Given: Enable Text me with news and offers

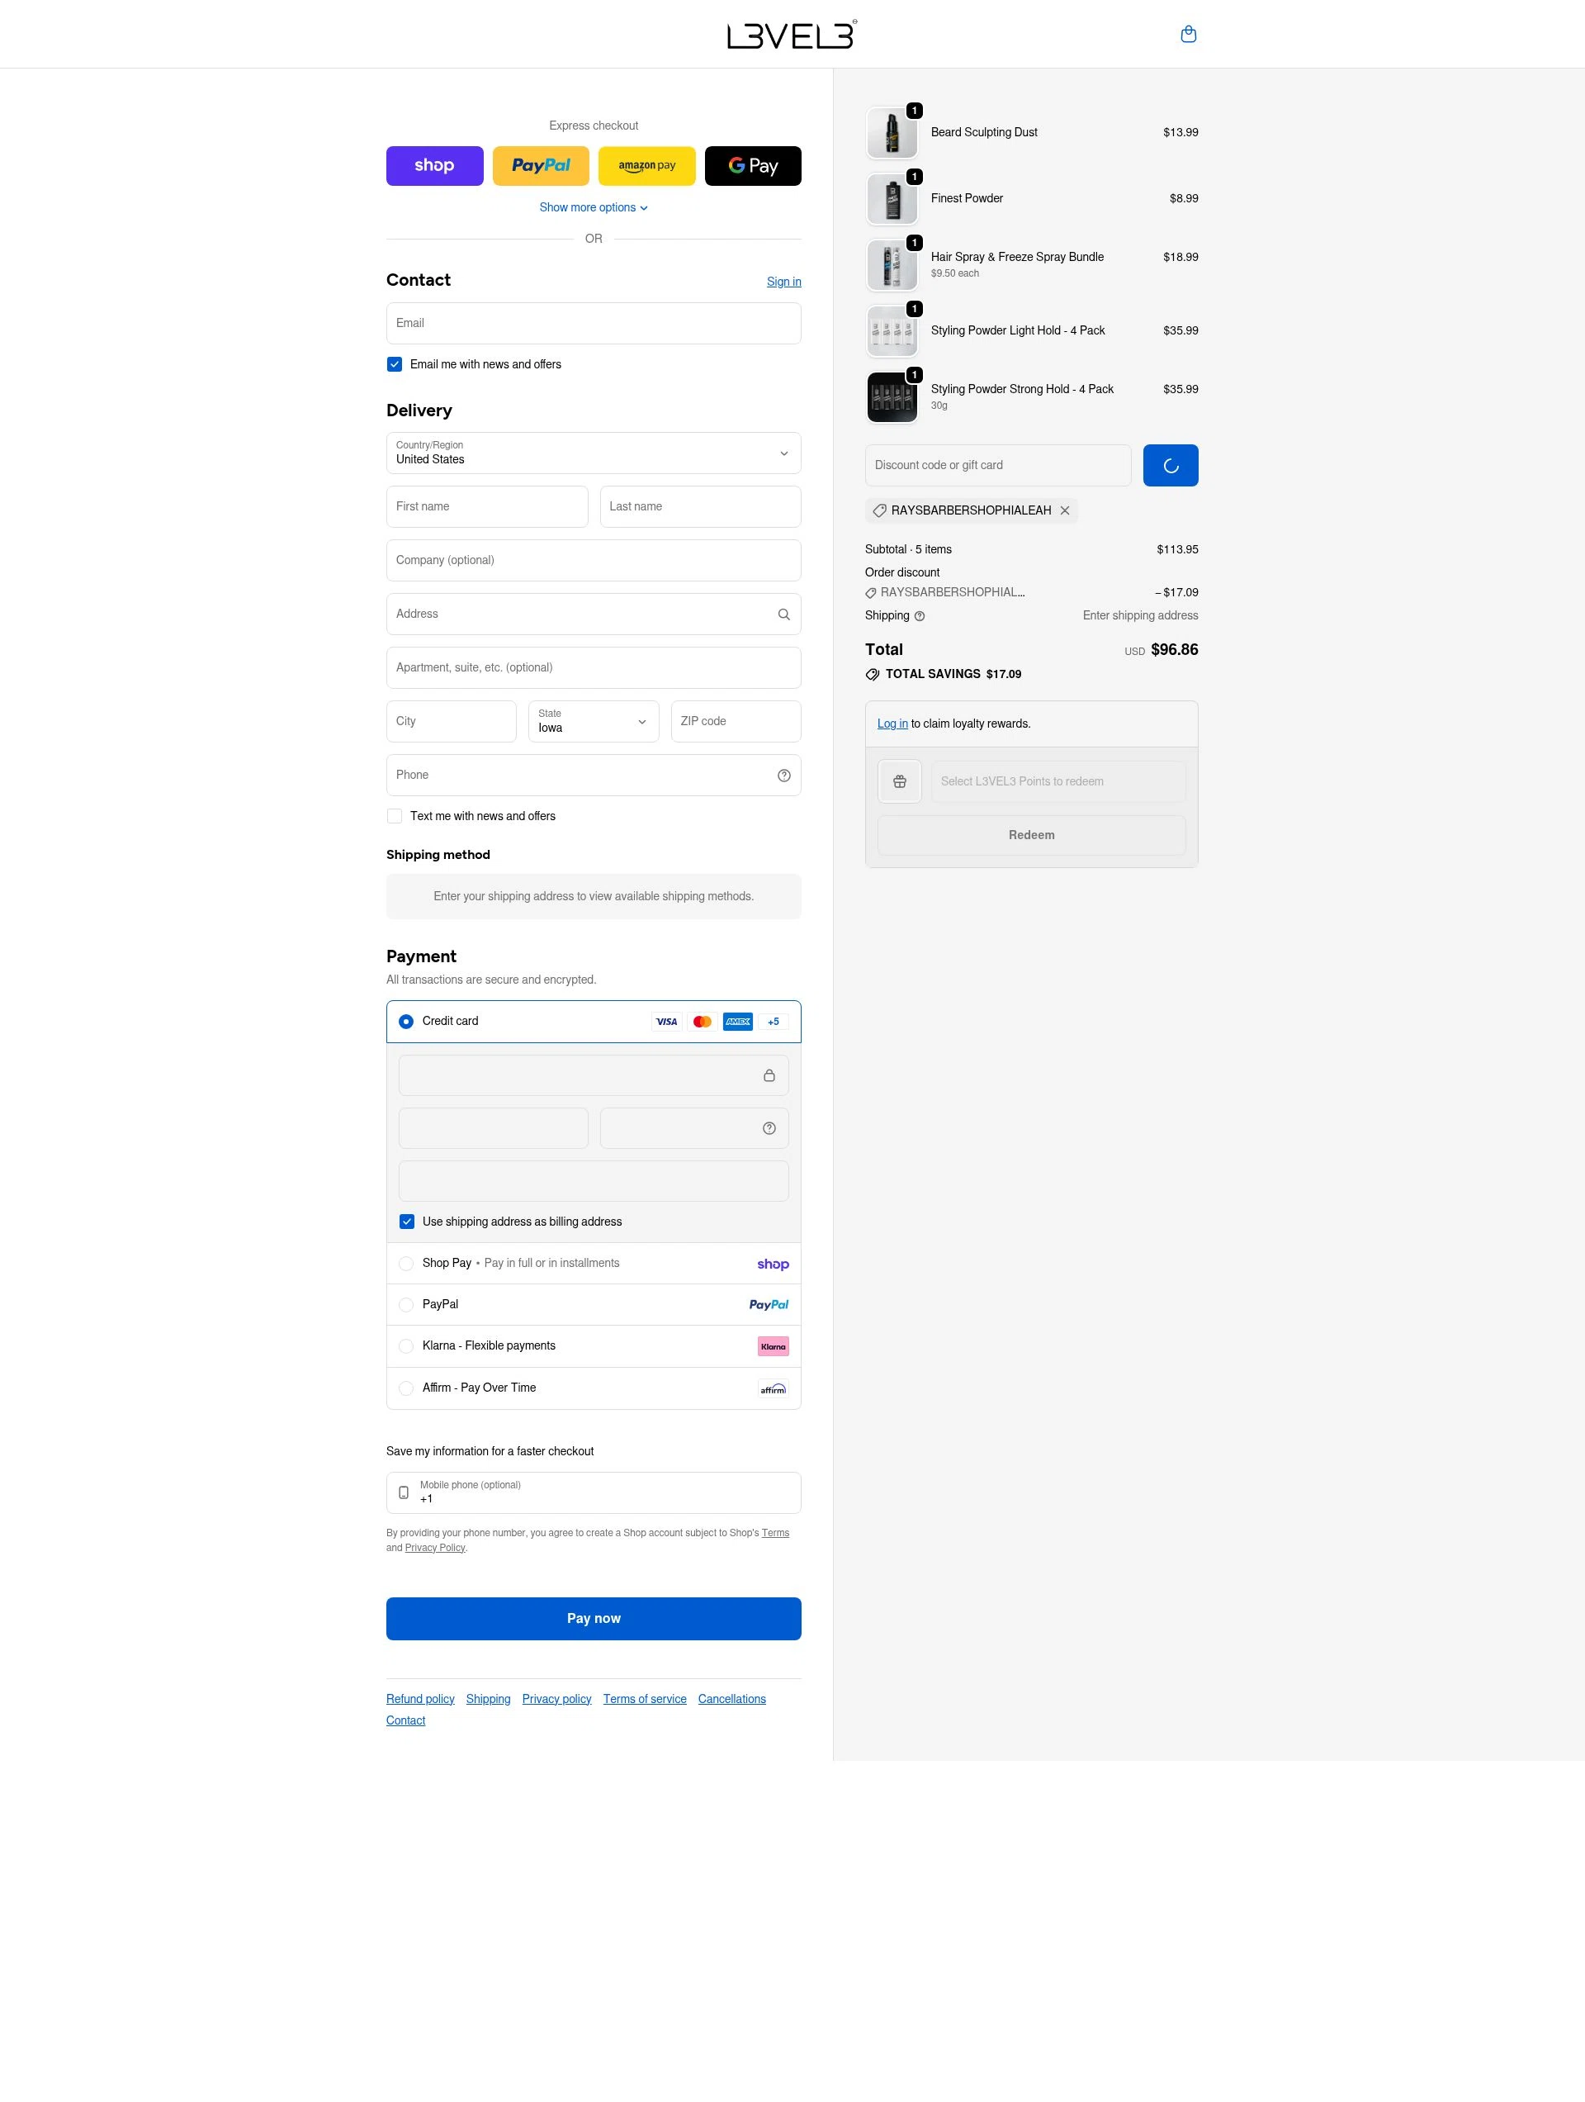Looking at the screenshot, I should [394, 815].
